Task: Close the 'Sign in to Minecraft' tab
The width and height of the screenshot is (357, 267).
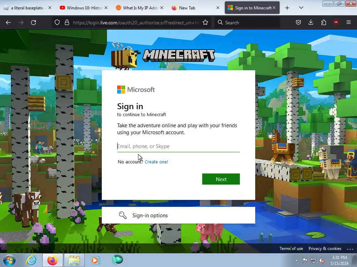Action: 274,8
